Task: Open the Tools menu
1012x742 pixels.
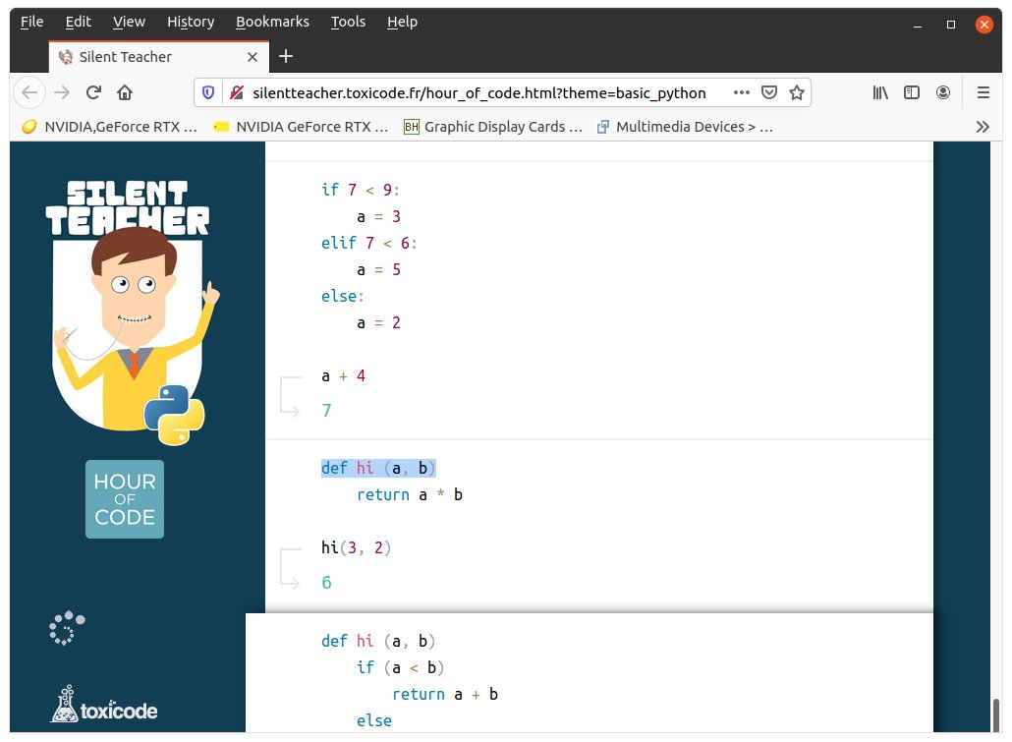Action: (348, 22)
